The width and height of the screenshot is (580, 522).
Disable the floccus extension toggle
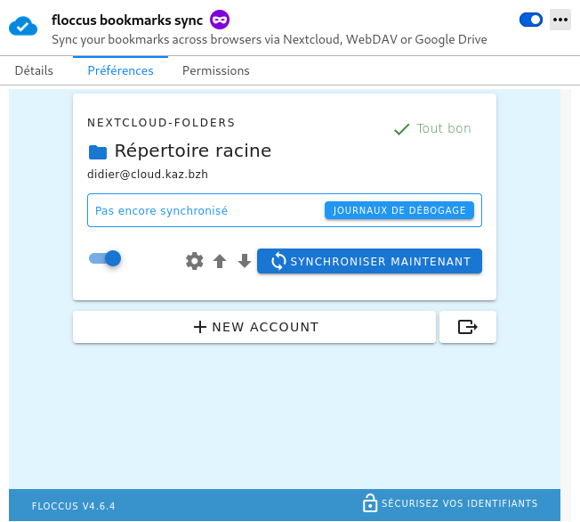point(530,20)
